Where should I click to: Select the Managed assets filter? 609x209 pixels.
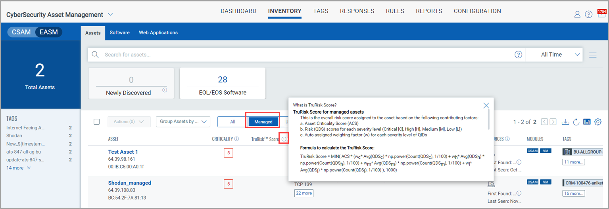coord(263,122)
